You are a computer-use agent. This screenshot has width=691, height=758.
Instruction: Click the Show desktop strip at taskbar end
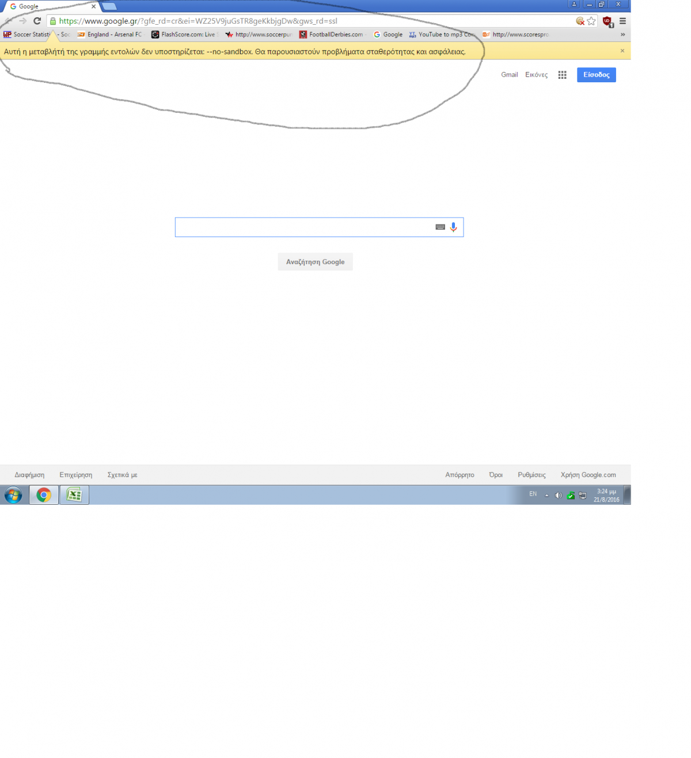coord(628,495)
